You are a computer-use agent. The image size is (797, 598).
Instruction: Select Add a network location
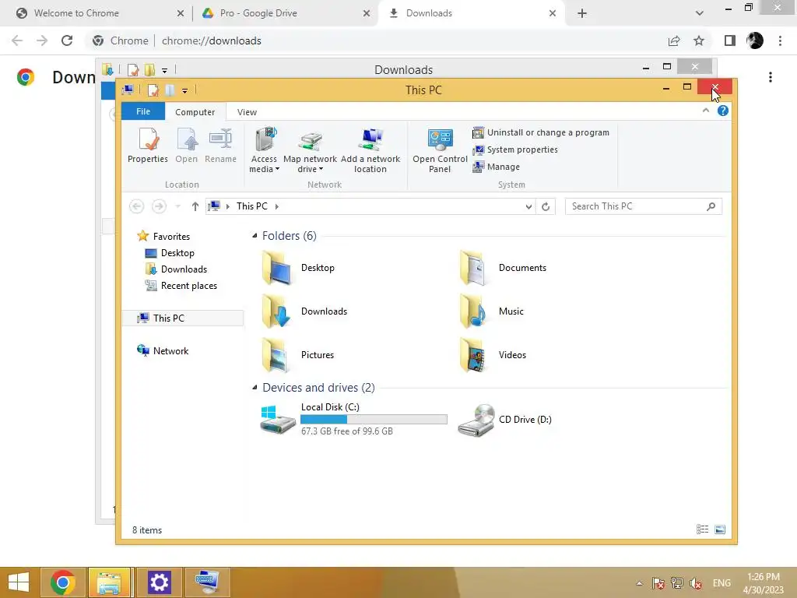tap(370, 150)
